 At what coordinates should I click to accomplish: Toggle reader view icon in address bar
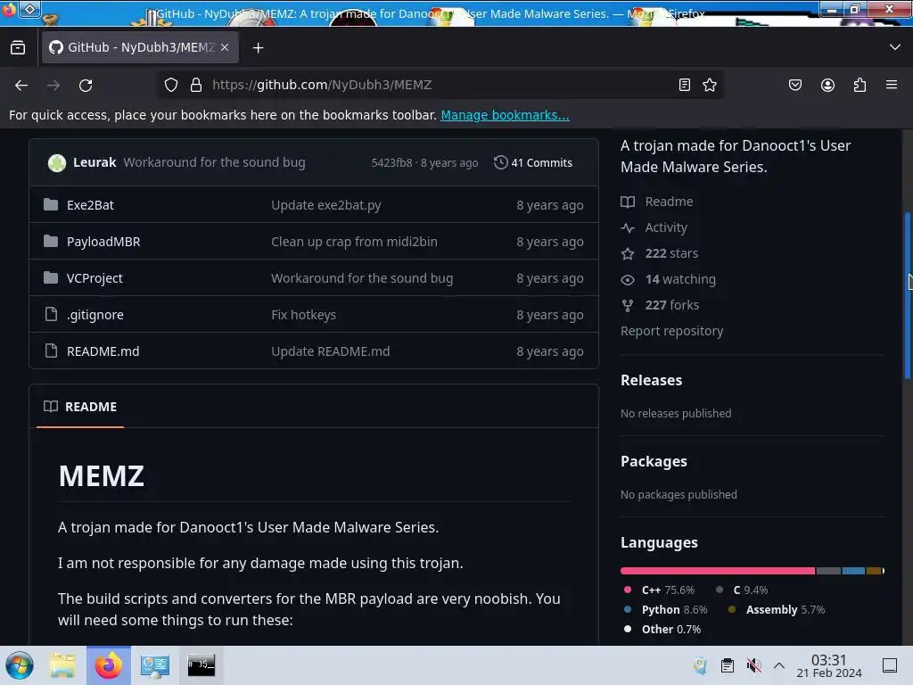point(685,85)
